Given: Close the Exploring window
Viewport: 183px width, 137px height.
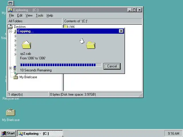Looking at the screenshot, I should [x=140, y=10].
